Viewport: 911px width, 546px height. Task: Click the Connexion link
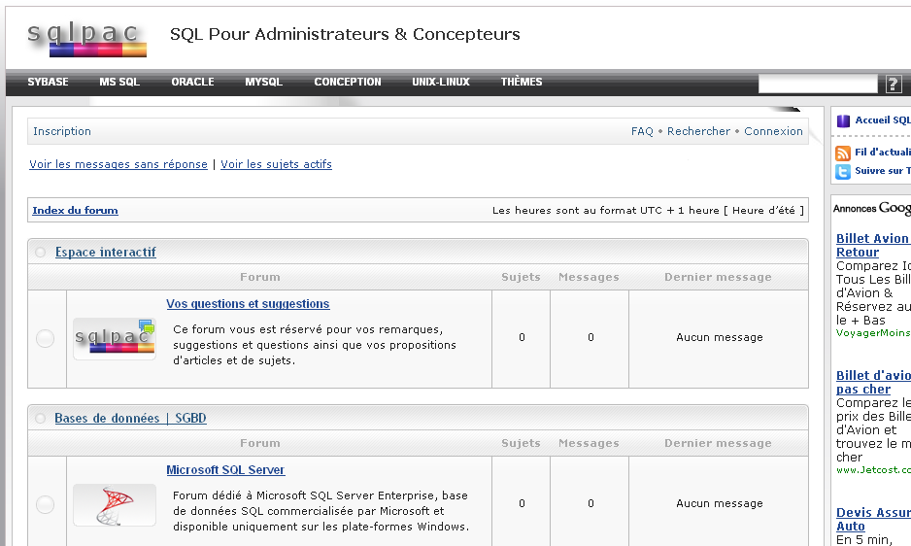click(773, 131)
